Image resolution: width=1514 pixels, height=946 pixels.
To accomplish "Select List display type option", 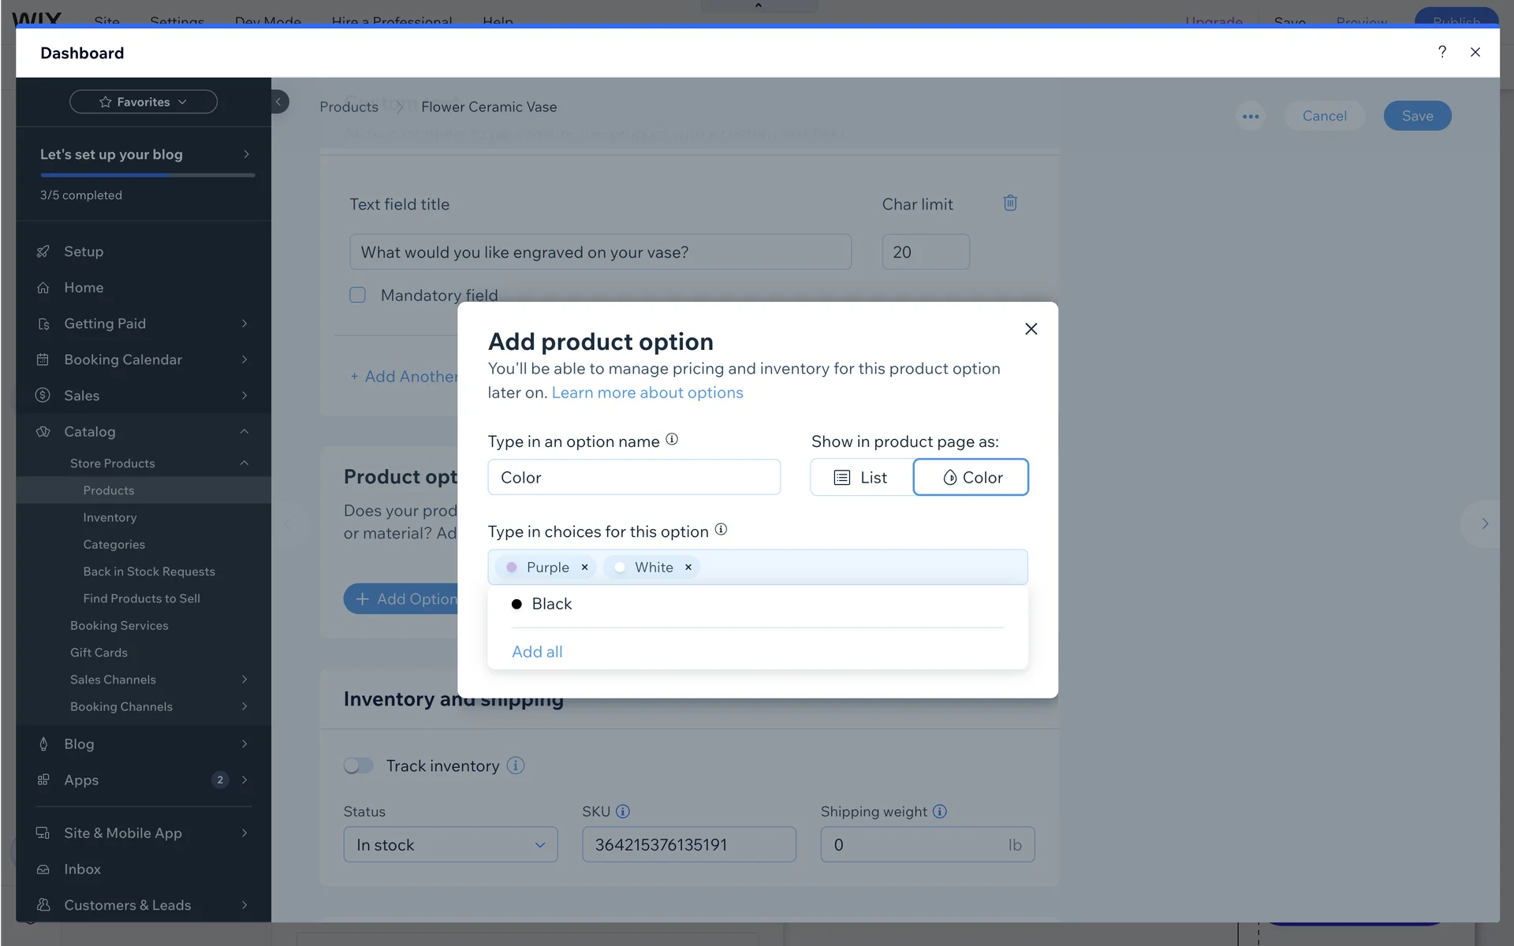I will (x=861, y=478).
